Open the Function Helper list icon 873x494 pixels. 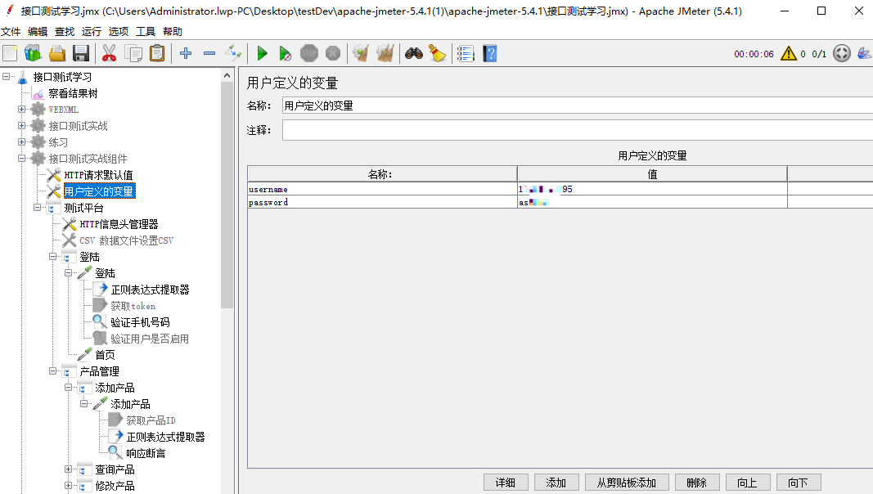pos(466,53)
